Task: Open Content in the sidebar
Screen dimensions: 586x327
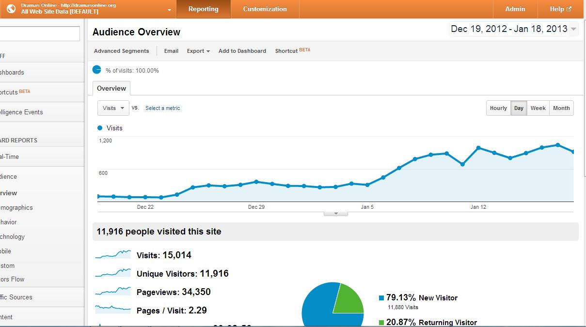Action: 42,317
